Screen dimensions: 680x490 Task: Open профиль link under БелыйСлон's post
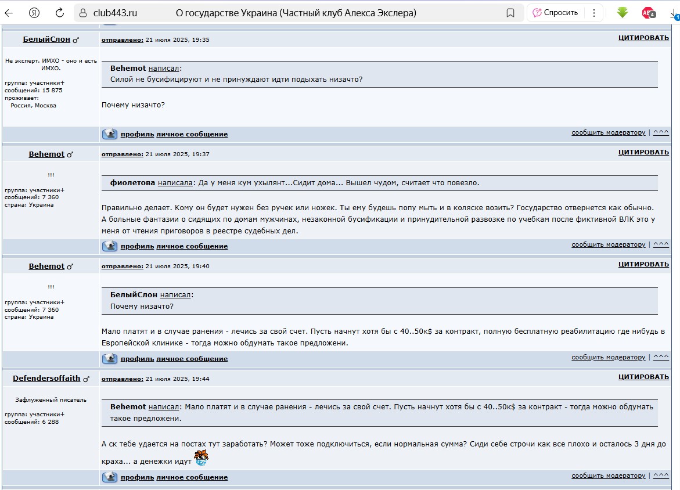137,134
